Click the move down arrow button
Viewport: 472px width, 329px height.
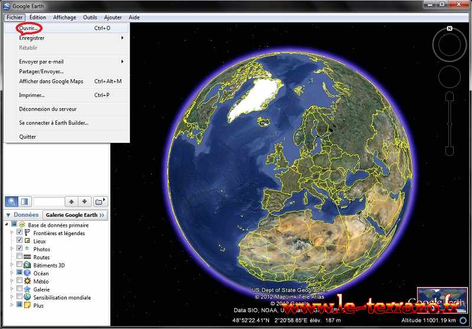[x=86, y=201]
